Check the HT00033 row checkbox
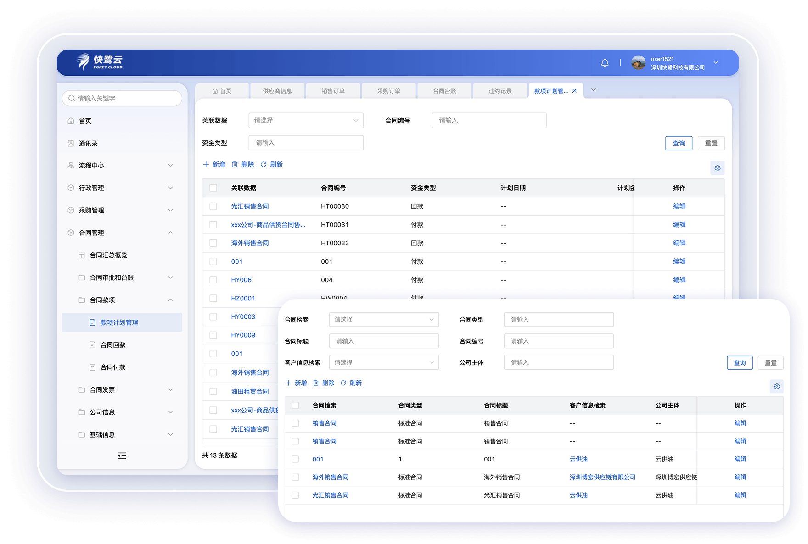This screenshot has width=808, height=544. point(213,244)
